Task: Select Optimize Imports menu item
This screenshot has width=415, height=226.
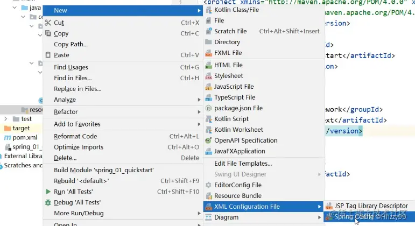Action: (123, 147)
